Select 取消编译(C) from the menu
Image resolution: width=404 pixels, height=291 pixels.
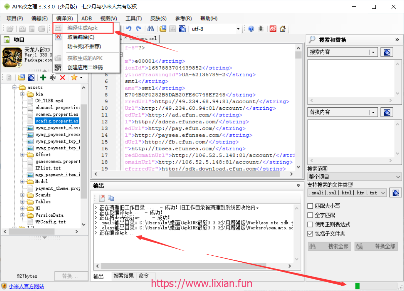81,37
